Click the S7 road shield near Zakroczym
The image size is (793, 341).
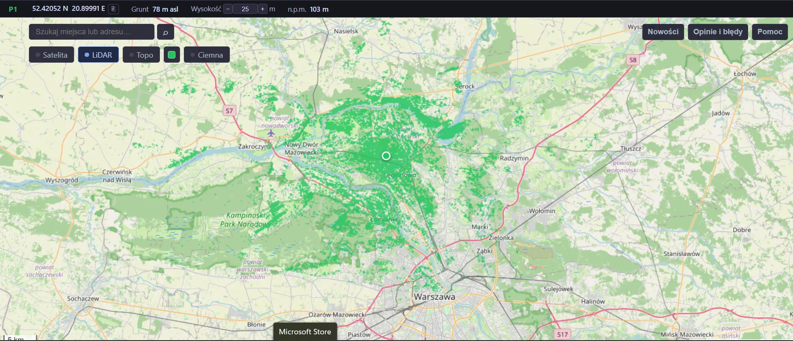click(229, 111)
